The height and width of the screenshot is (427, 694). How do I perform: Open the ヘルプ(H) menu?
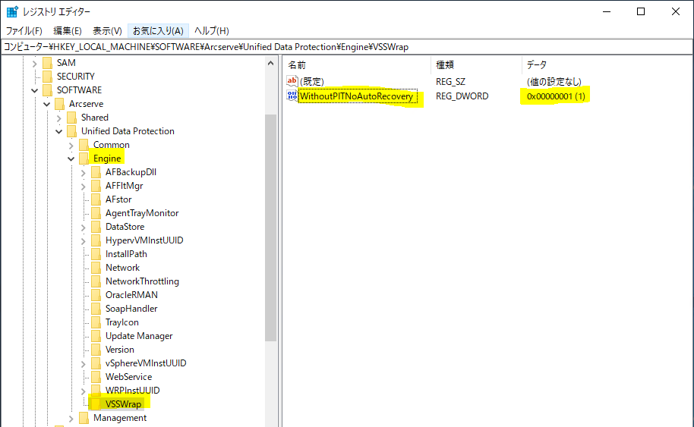[212, 31]
